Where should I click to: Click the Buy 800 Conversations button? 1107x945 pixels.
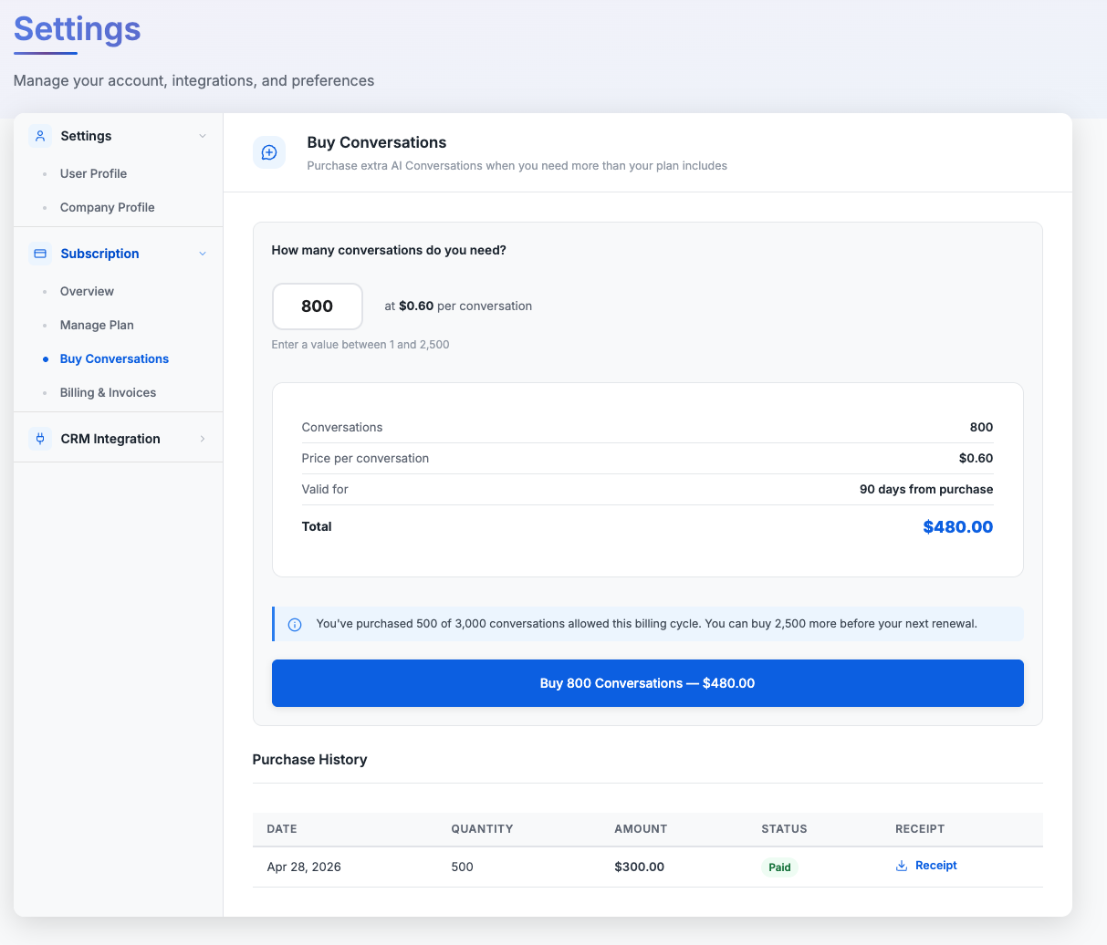click(x=648, y=683)
